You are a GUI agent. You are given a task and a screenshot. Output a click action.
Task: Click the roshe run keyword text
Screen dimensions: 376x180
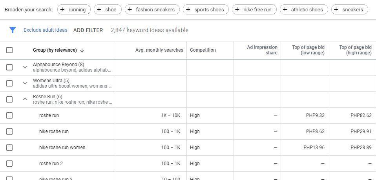(49, 115)
